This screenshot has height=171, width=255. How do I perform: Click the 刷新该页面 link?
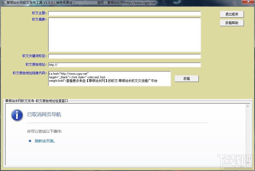coord(45,141)
